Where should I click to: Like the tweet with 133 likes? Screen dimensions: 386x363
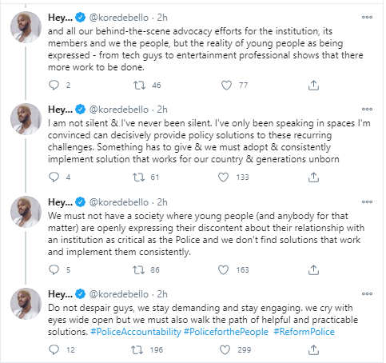[x=223, y=178]
